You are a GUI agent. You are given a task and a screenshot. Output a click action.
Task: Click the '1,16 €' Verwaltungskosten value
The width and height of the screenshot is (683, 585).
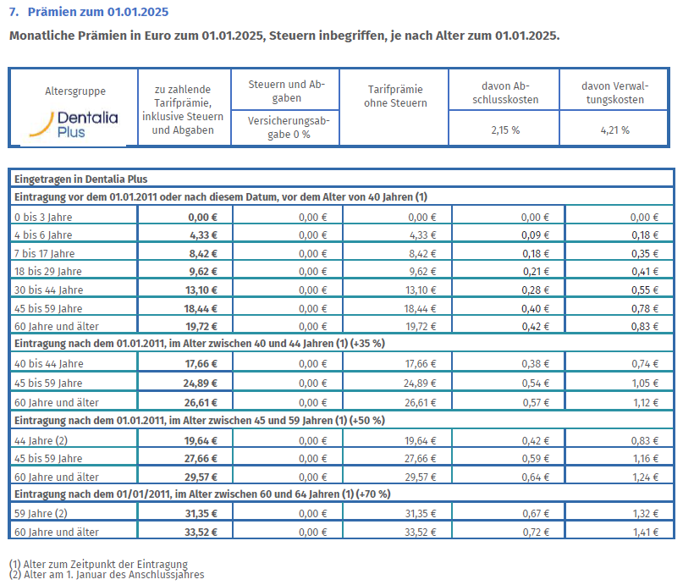[x=646, y=458]
